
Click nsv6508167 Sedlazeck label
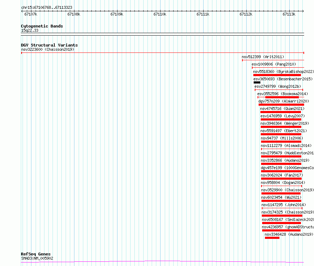coord(288,219)
